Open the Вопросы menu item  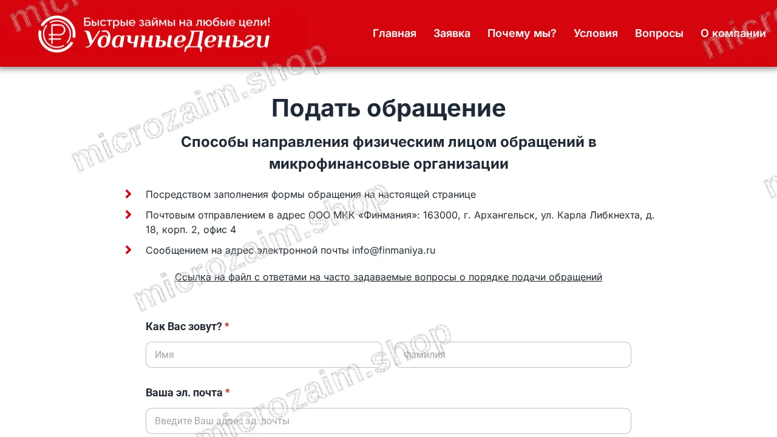coord(659,33)
